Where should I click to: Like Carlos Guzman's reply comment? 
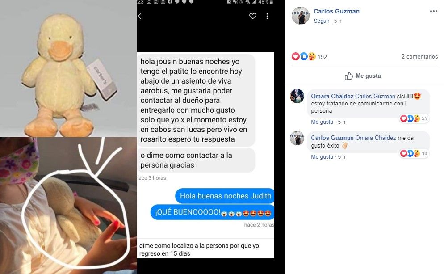pyautogui.click(x=322, y=157)
